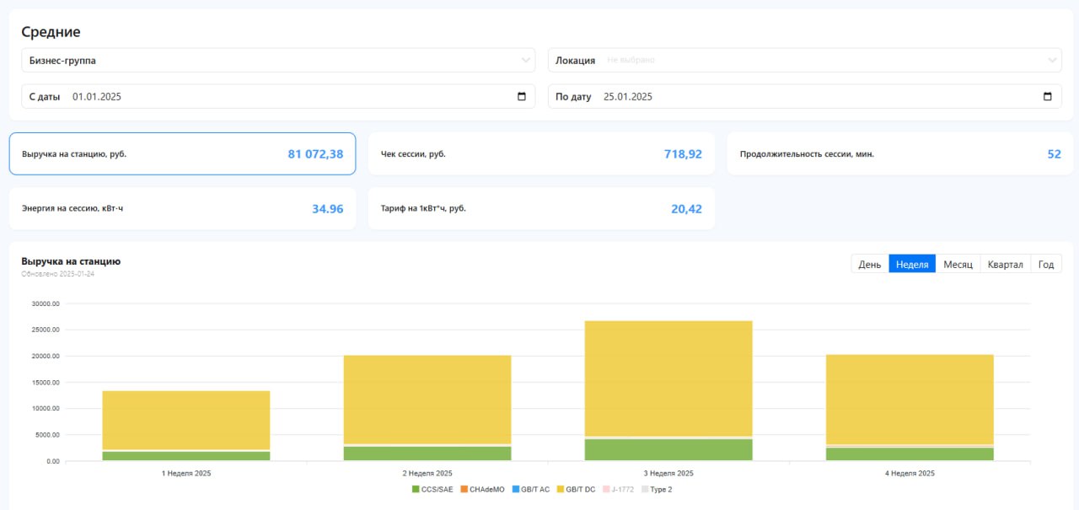Click green CCS/SAE segment of 2 Неделя 2025
Image resolution: width=1079 pixels, height=510 pixels.
427,454
